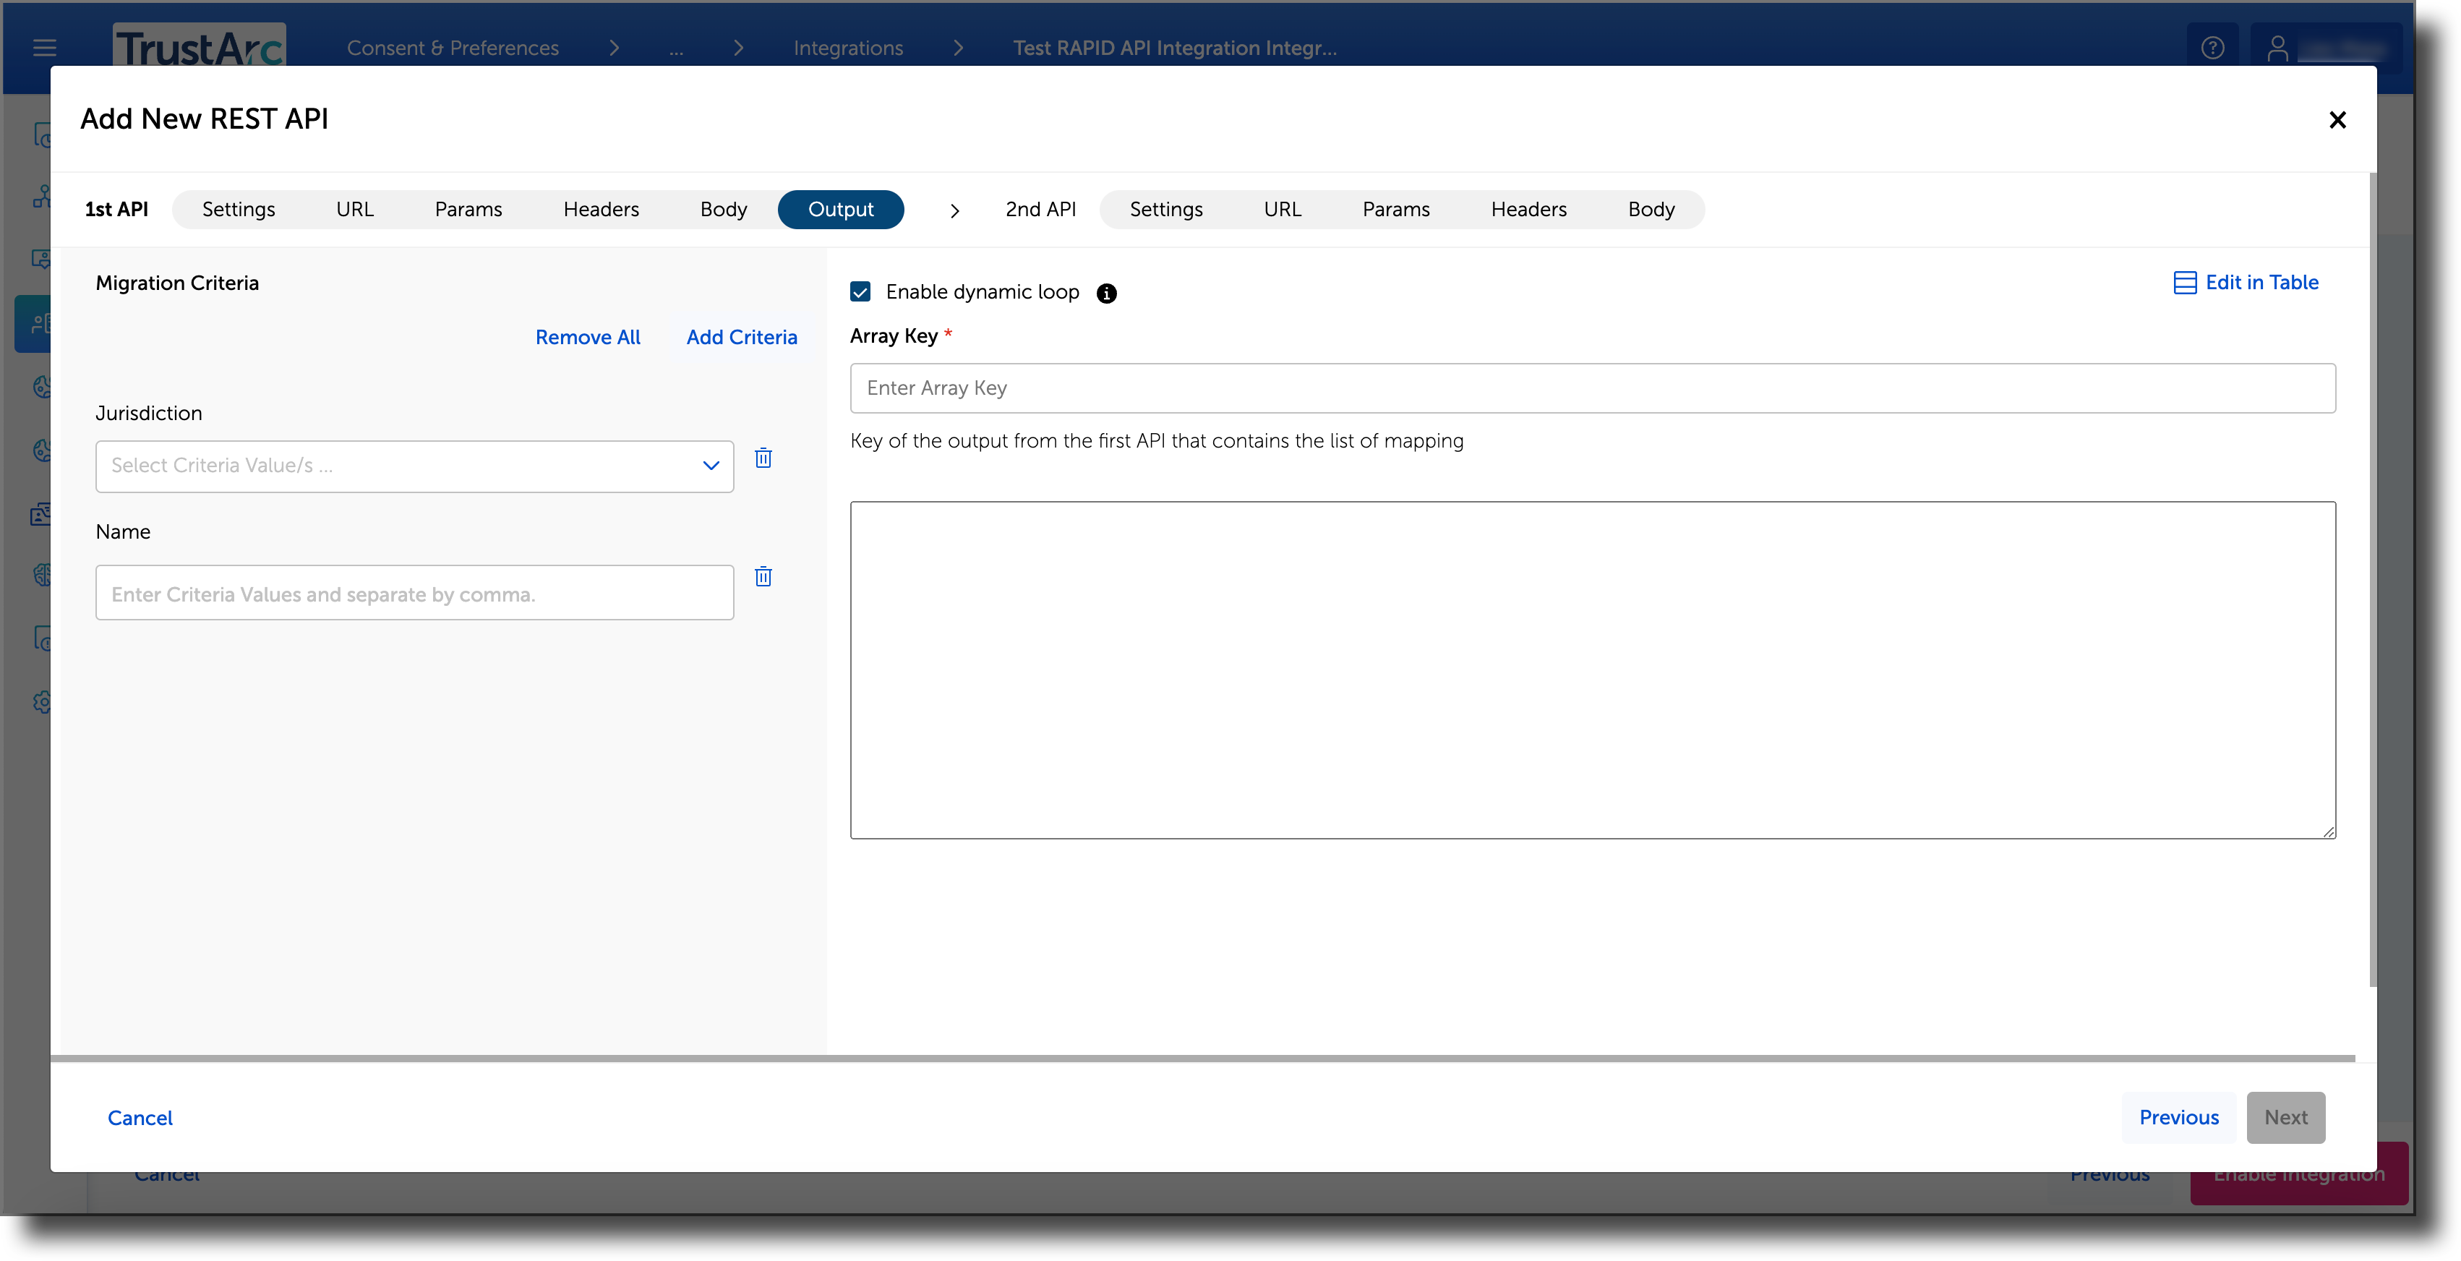This screenshot has height=1261, width=2461.
Task: Open the 2nd API Params tab
Action: click(1396, 209)
